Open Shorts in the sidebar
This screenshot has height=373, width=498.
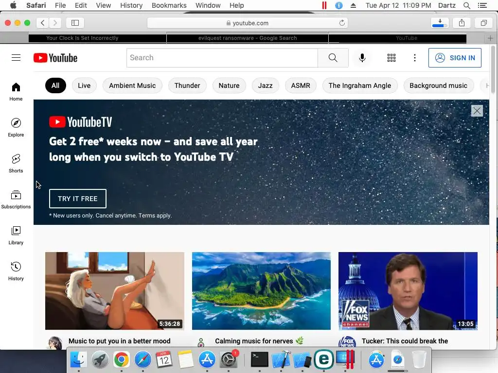(x=16, y=163)
